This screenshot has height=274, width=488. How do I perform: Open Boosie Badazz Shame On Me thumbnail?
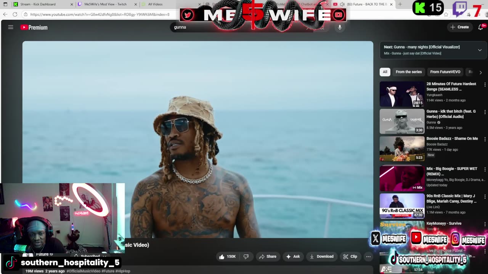[402, 149]
